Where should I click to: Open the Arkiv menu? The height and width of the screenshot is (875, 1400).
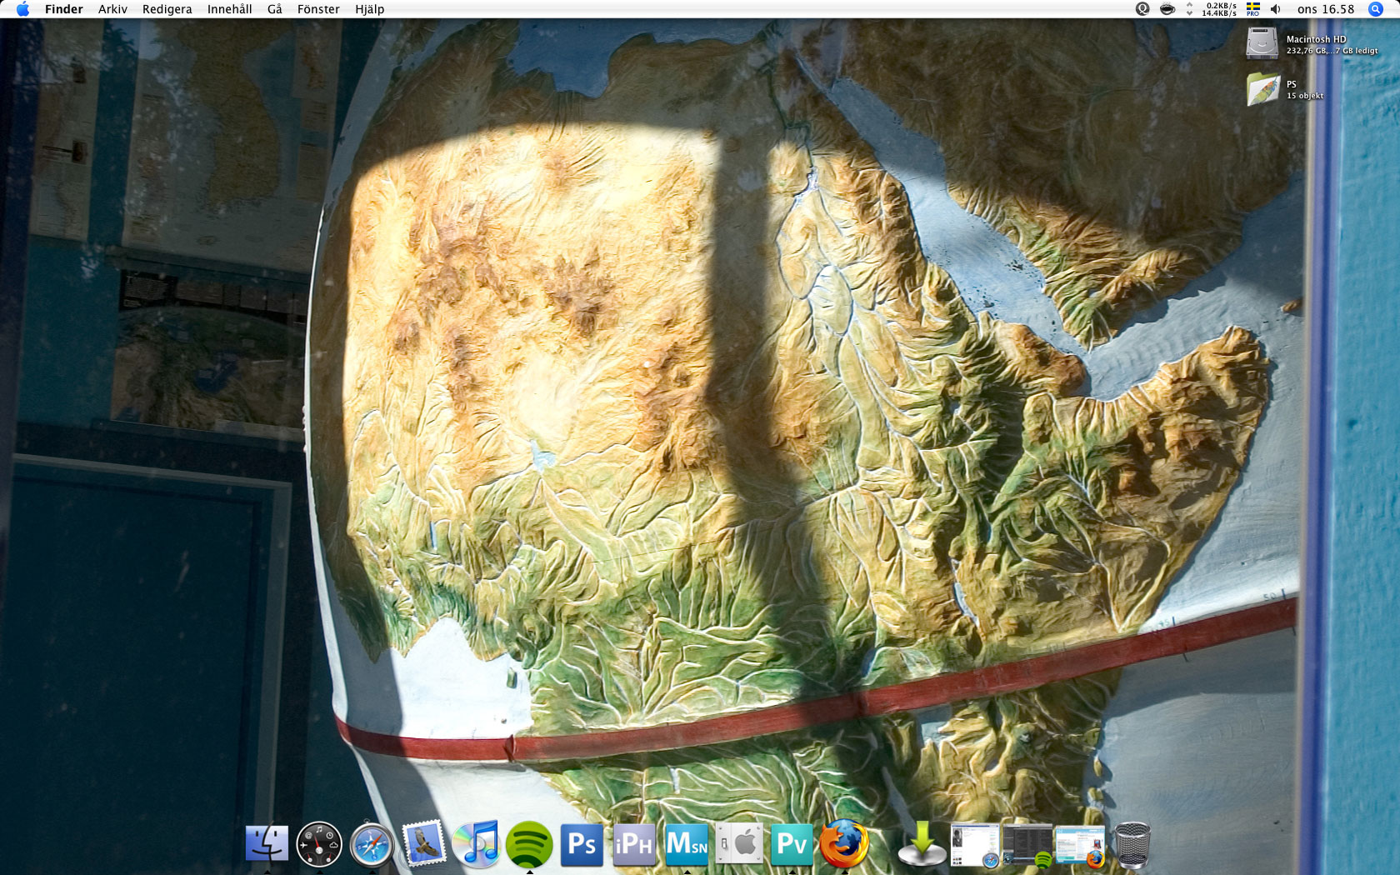(112, 9)
